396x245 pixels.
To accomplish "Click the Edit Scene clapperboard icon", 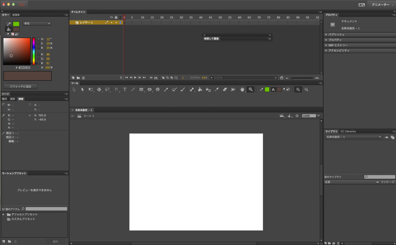I will point(282,116).
